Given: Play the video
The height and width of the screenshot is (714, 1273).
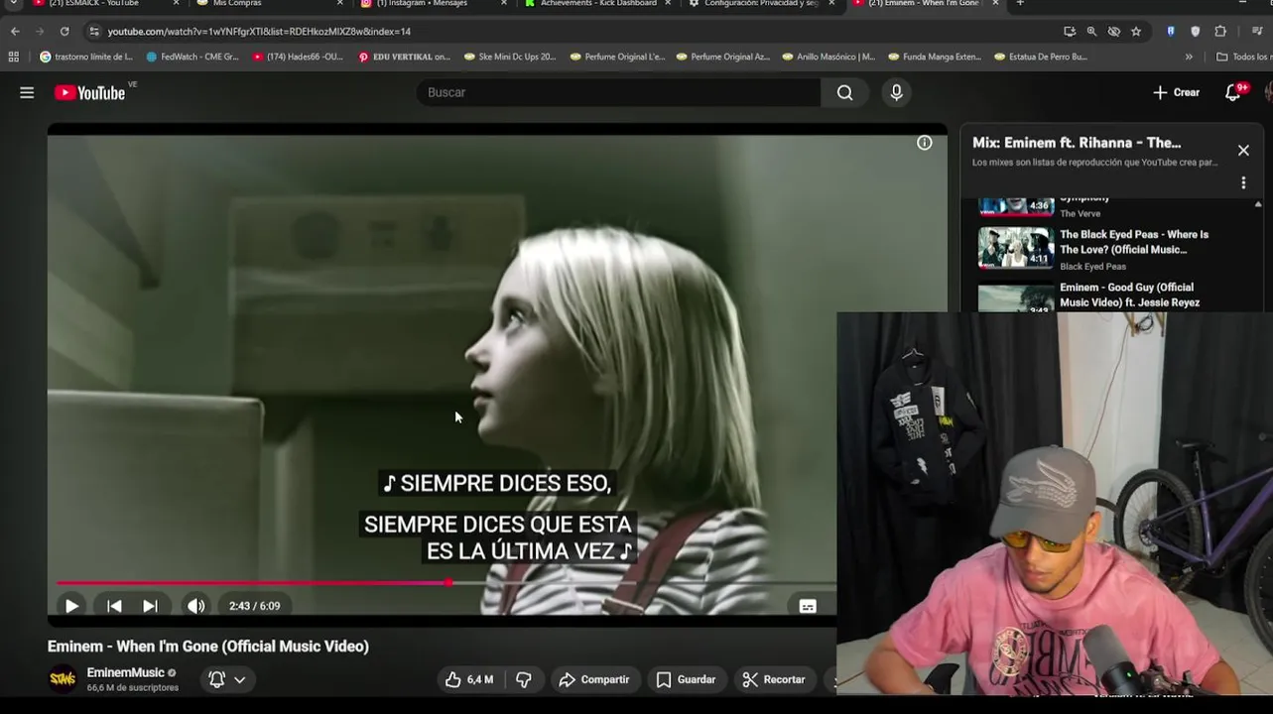Looking at the screenshot, I should [71, 606].
